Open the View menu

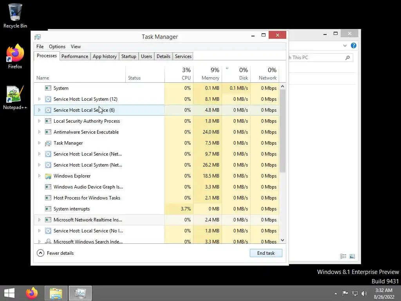(x=76, y=47)
